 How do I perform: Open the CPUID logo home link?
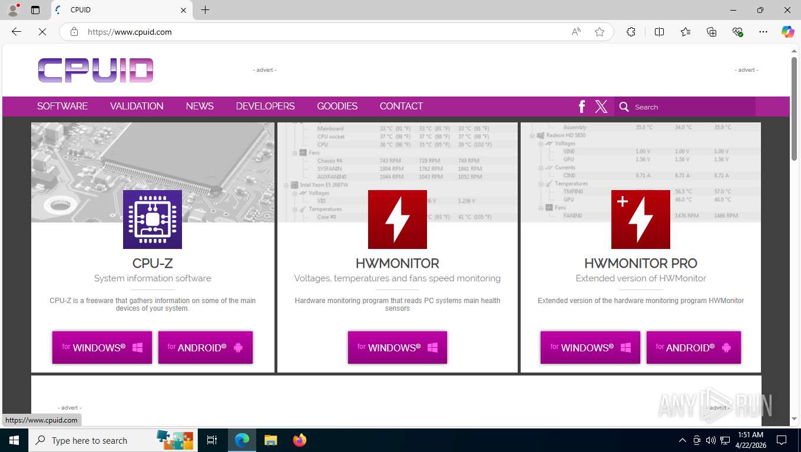click(95, 70)
